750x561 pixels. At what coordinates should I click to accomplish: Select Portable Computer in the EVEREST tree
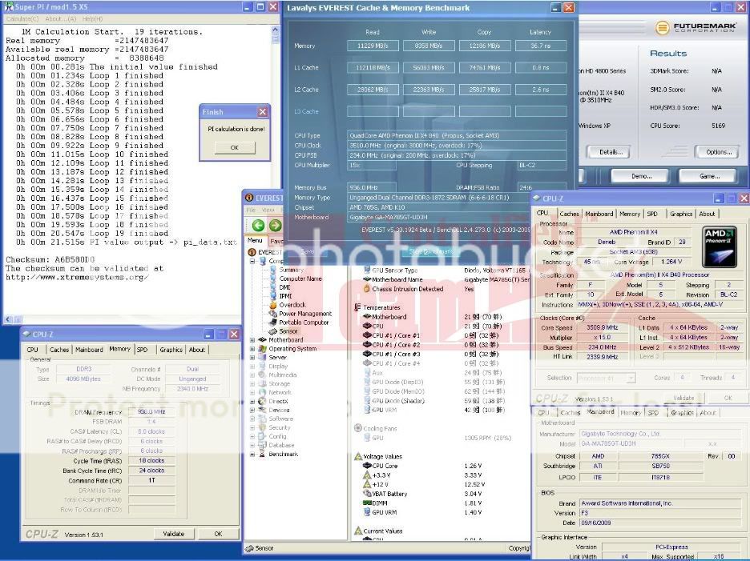pyautogui.click(x=304, y=323)
